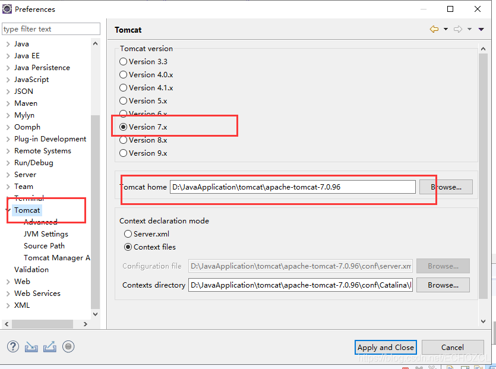Click the tree scroll up arrow
496x369 pixels.
pyautogui.click(x=95, y=43)
